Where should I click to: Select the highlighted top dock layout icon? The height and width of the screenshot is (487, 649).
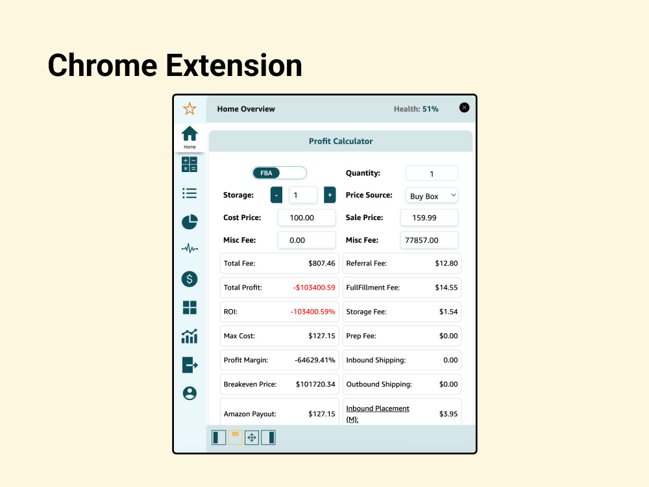pos(235,437)
